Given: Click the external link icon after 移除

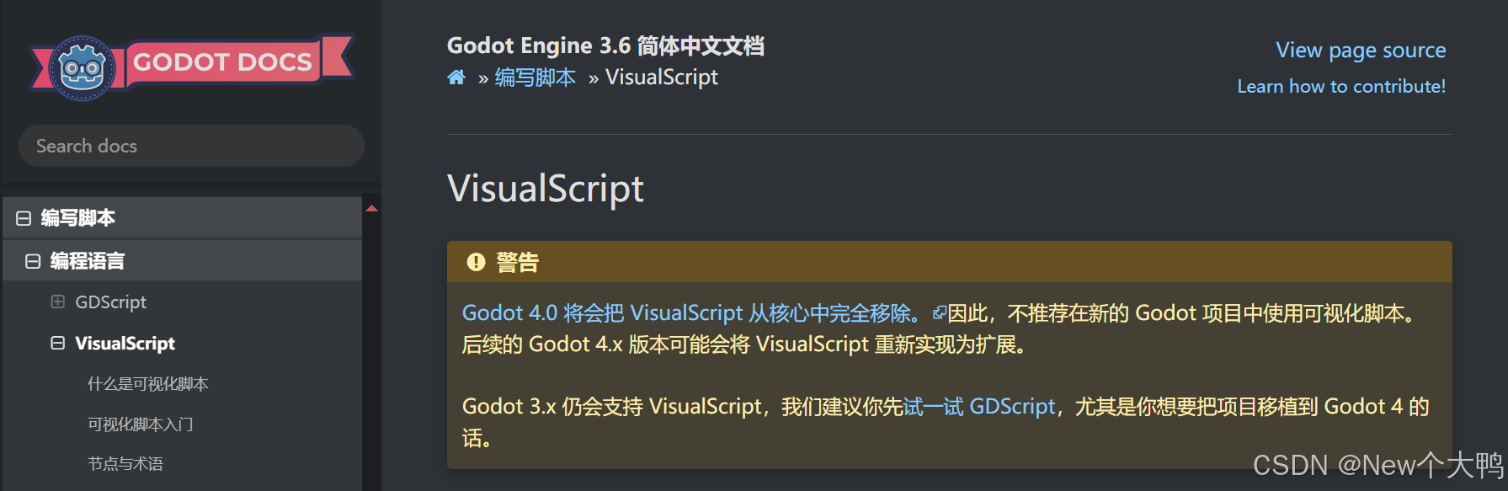Looking at the screenshot, I should tap(940, 313).
